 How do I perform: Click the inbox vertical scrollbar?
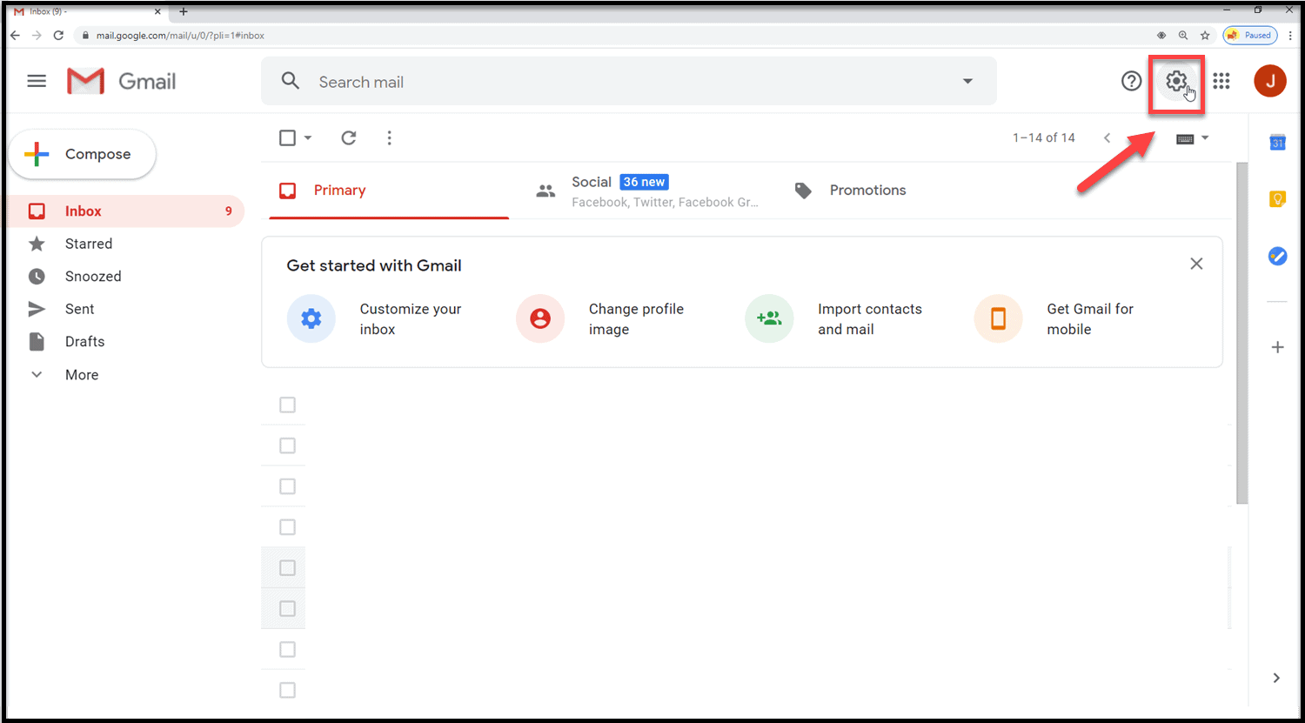(1242, 332)
